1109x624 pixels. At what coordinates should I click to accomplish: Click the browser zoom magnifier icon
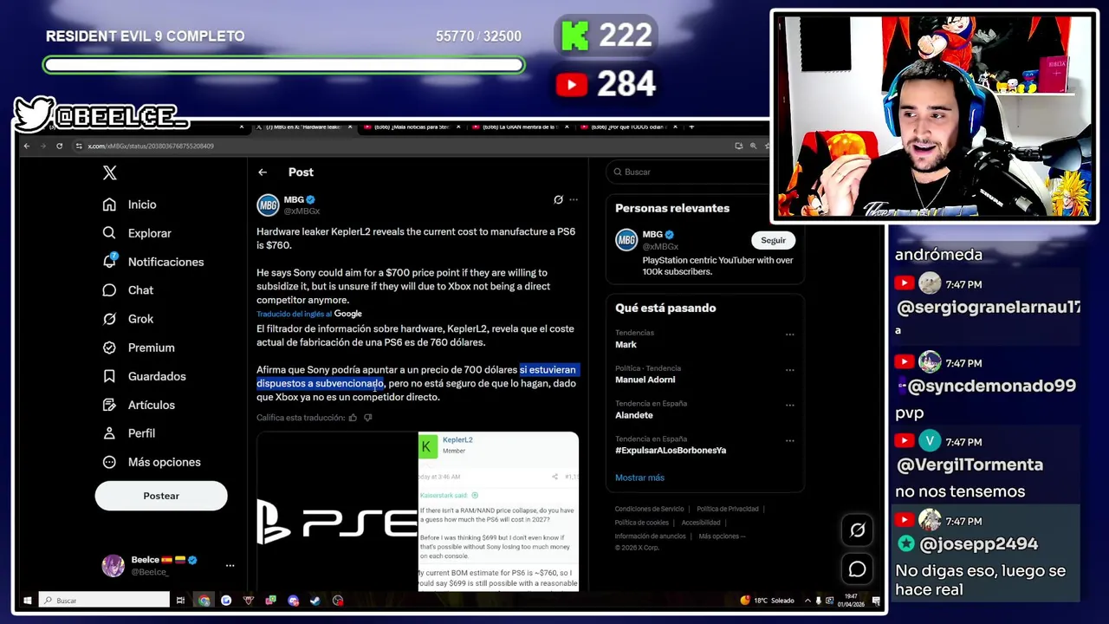click(753, 146)
